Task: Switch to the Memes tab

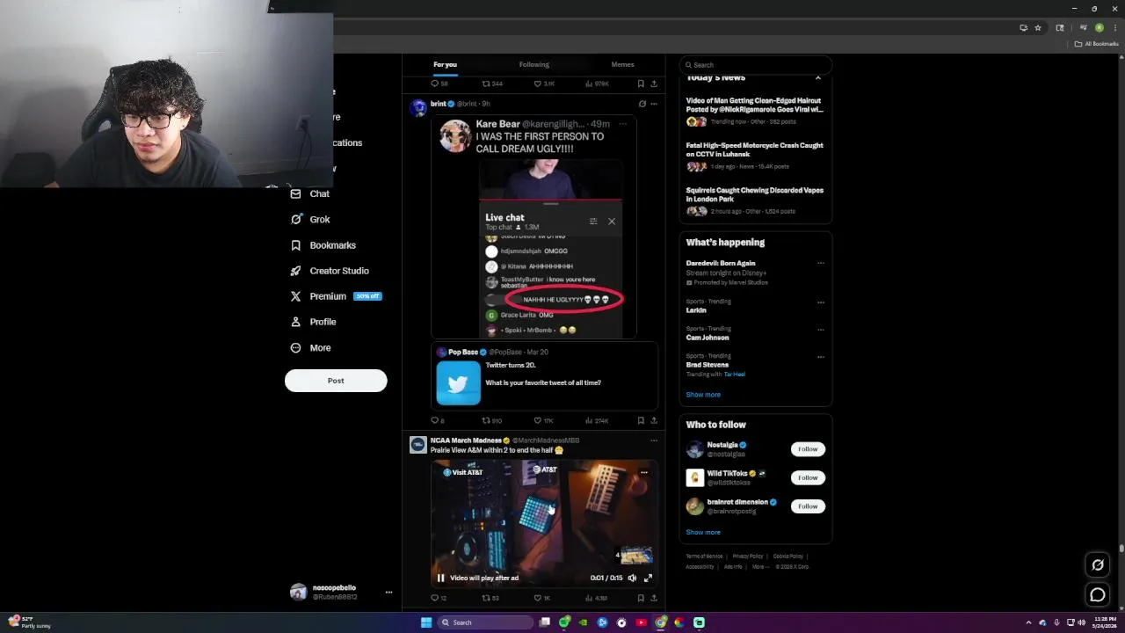Action: 622,64
